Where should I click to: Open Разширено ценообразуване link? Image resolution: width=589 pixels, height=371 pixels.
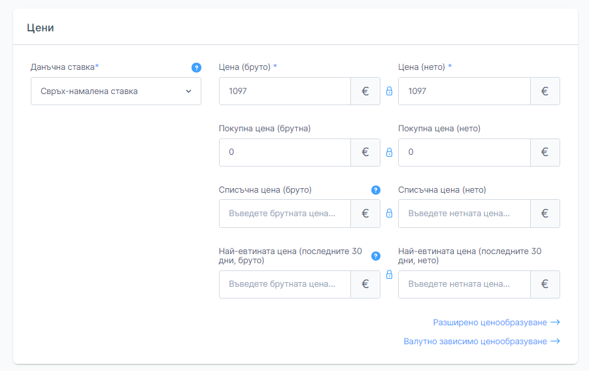point(496,323)
